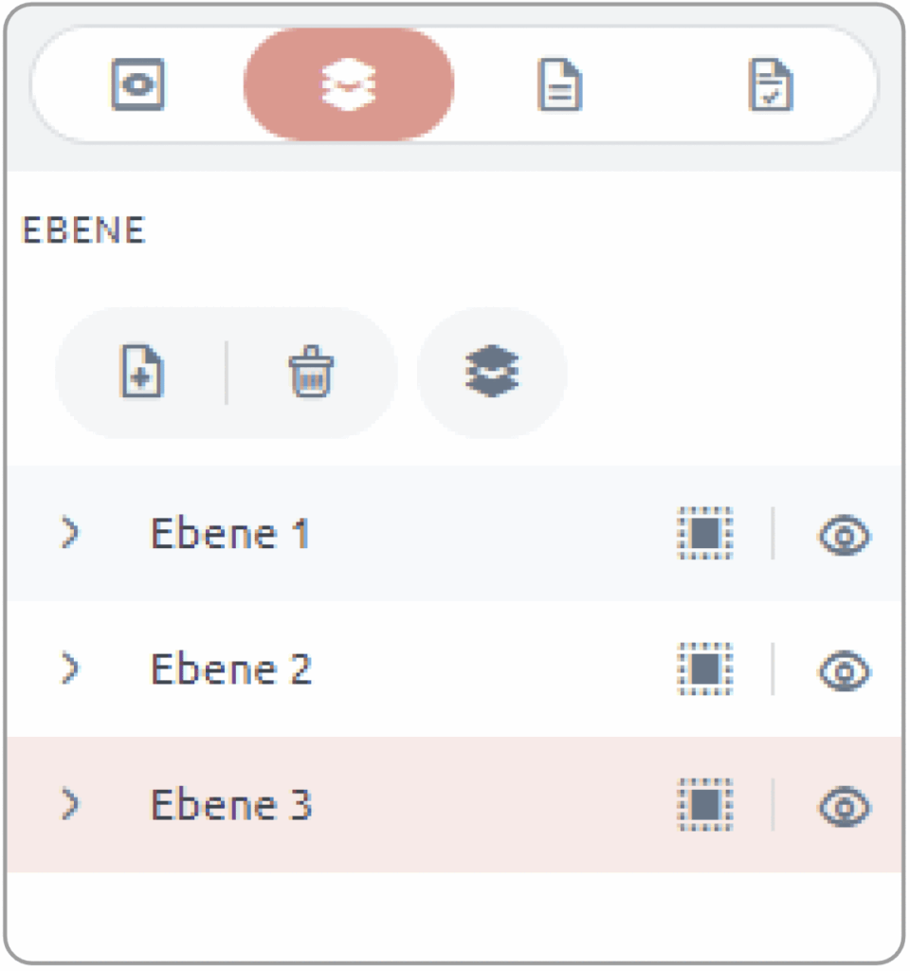Select the active layers tab
The width and height of the screenshot is (910, 971).
[x=349, y=84]
